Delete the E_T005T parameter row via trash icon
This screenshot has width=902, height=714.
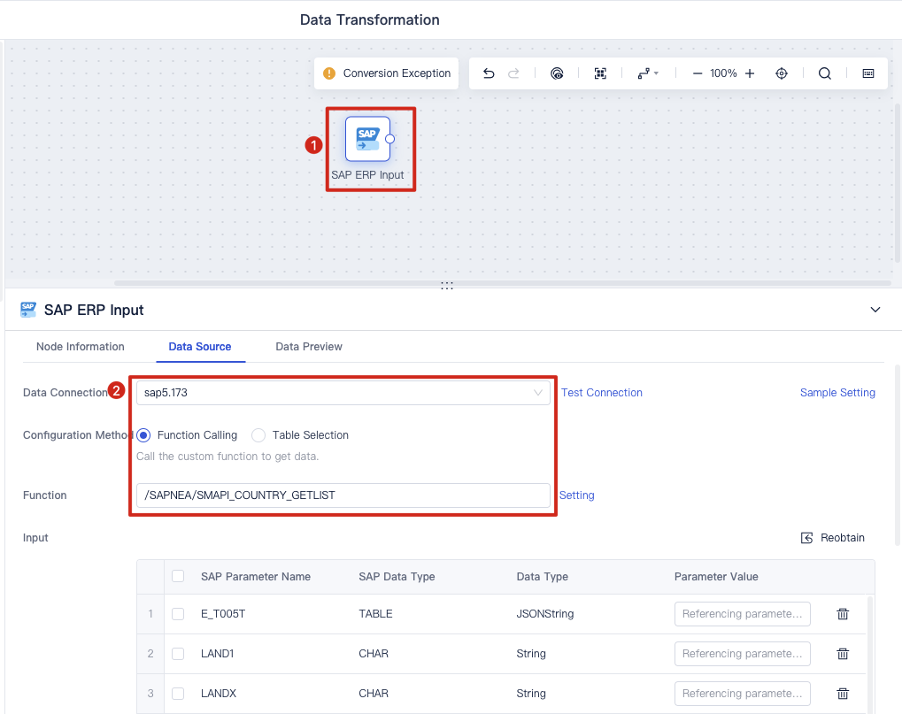coord(842,613)
